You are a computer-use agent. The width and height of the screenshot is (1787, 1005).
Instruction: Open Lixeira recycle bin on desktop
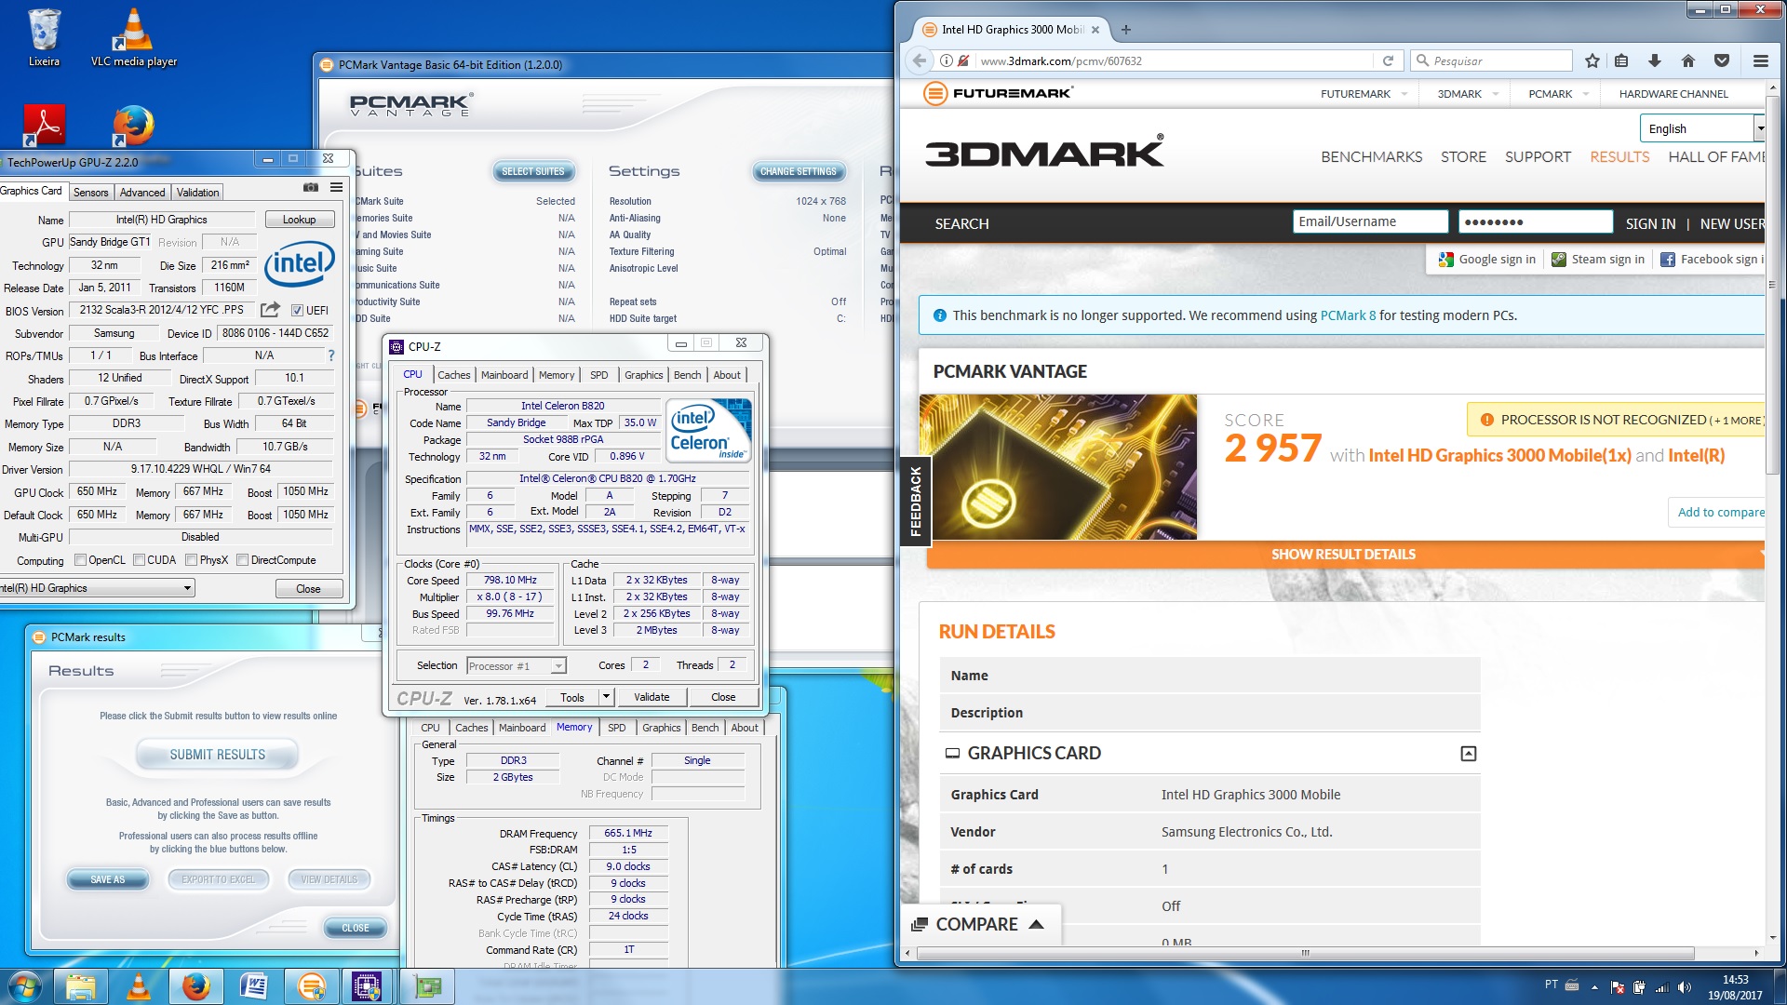(44, 37)
